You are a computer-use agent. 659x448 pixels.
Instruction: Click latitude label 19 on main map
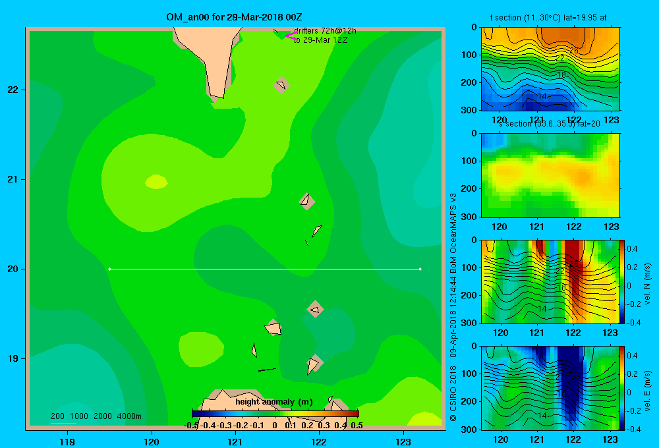(13, 358)
